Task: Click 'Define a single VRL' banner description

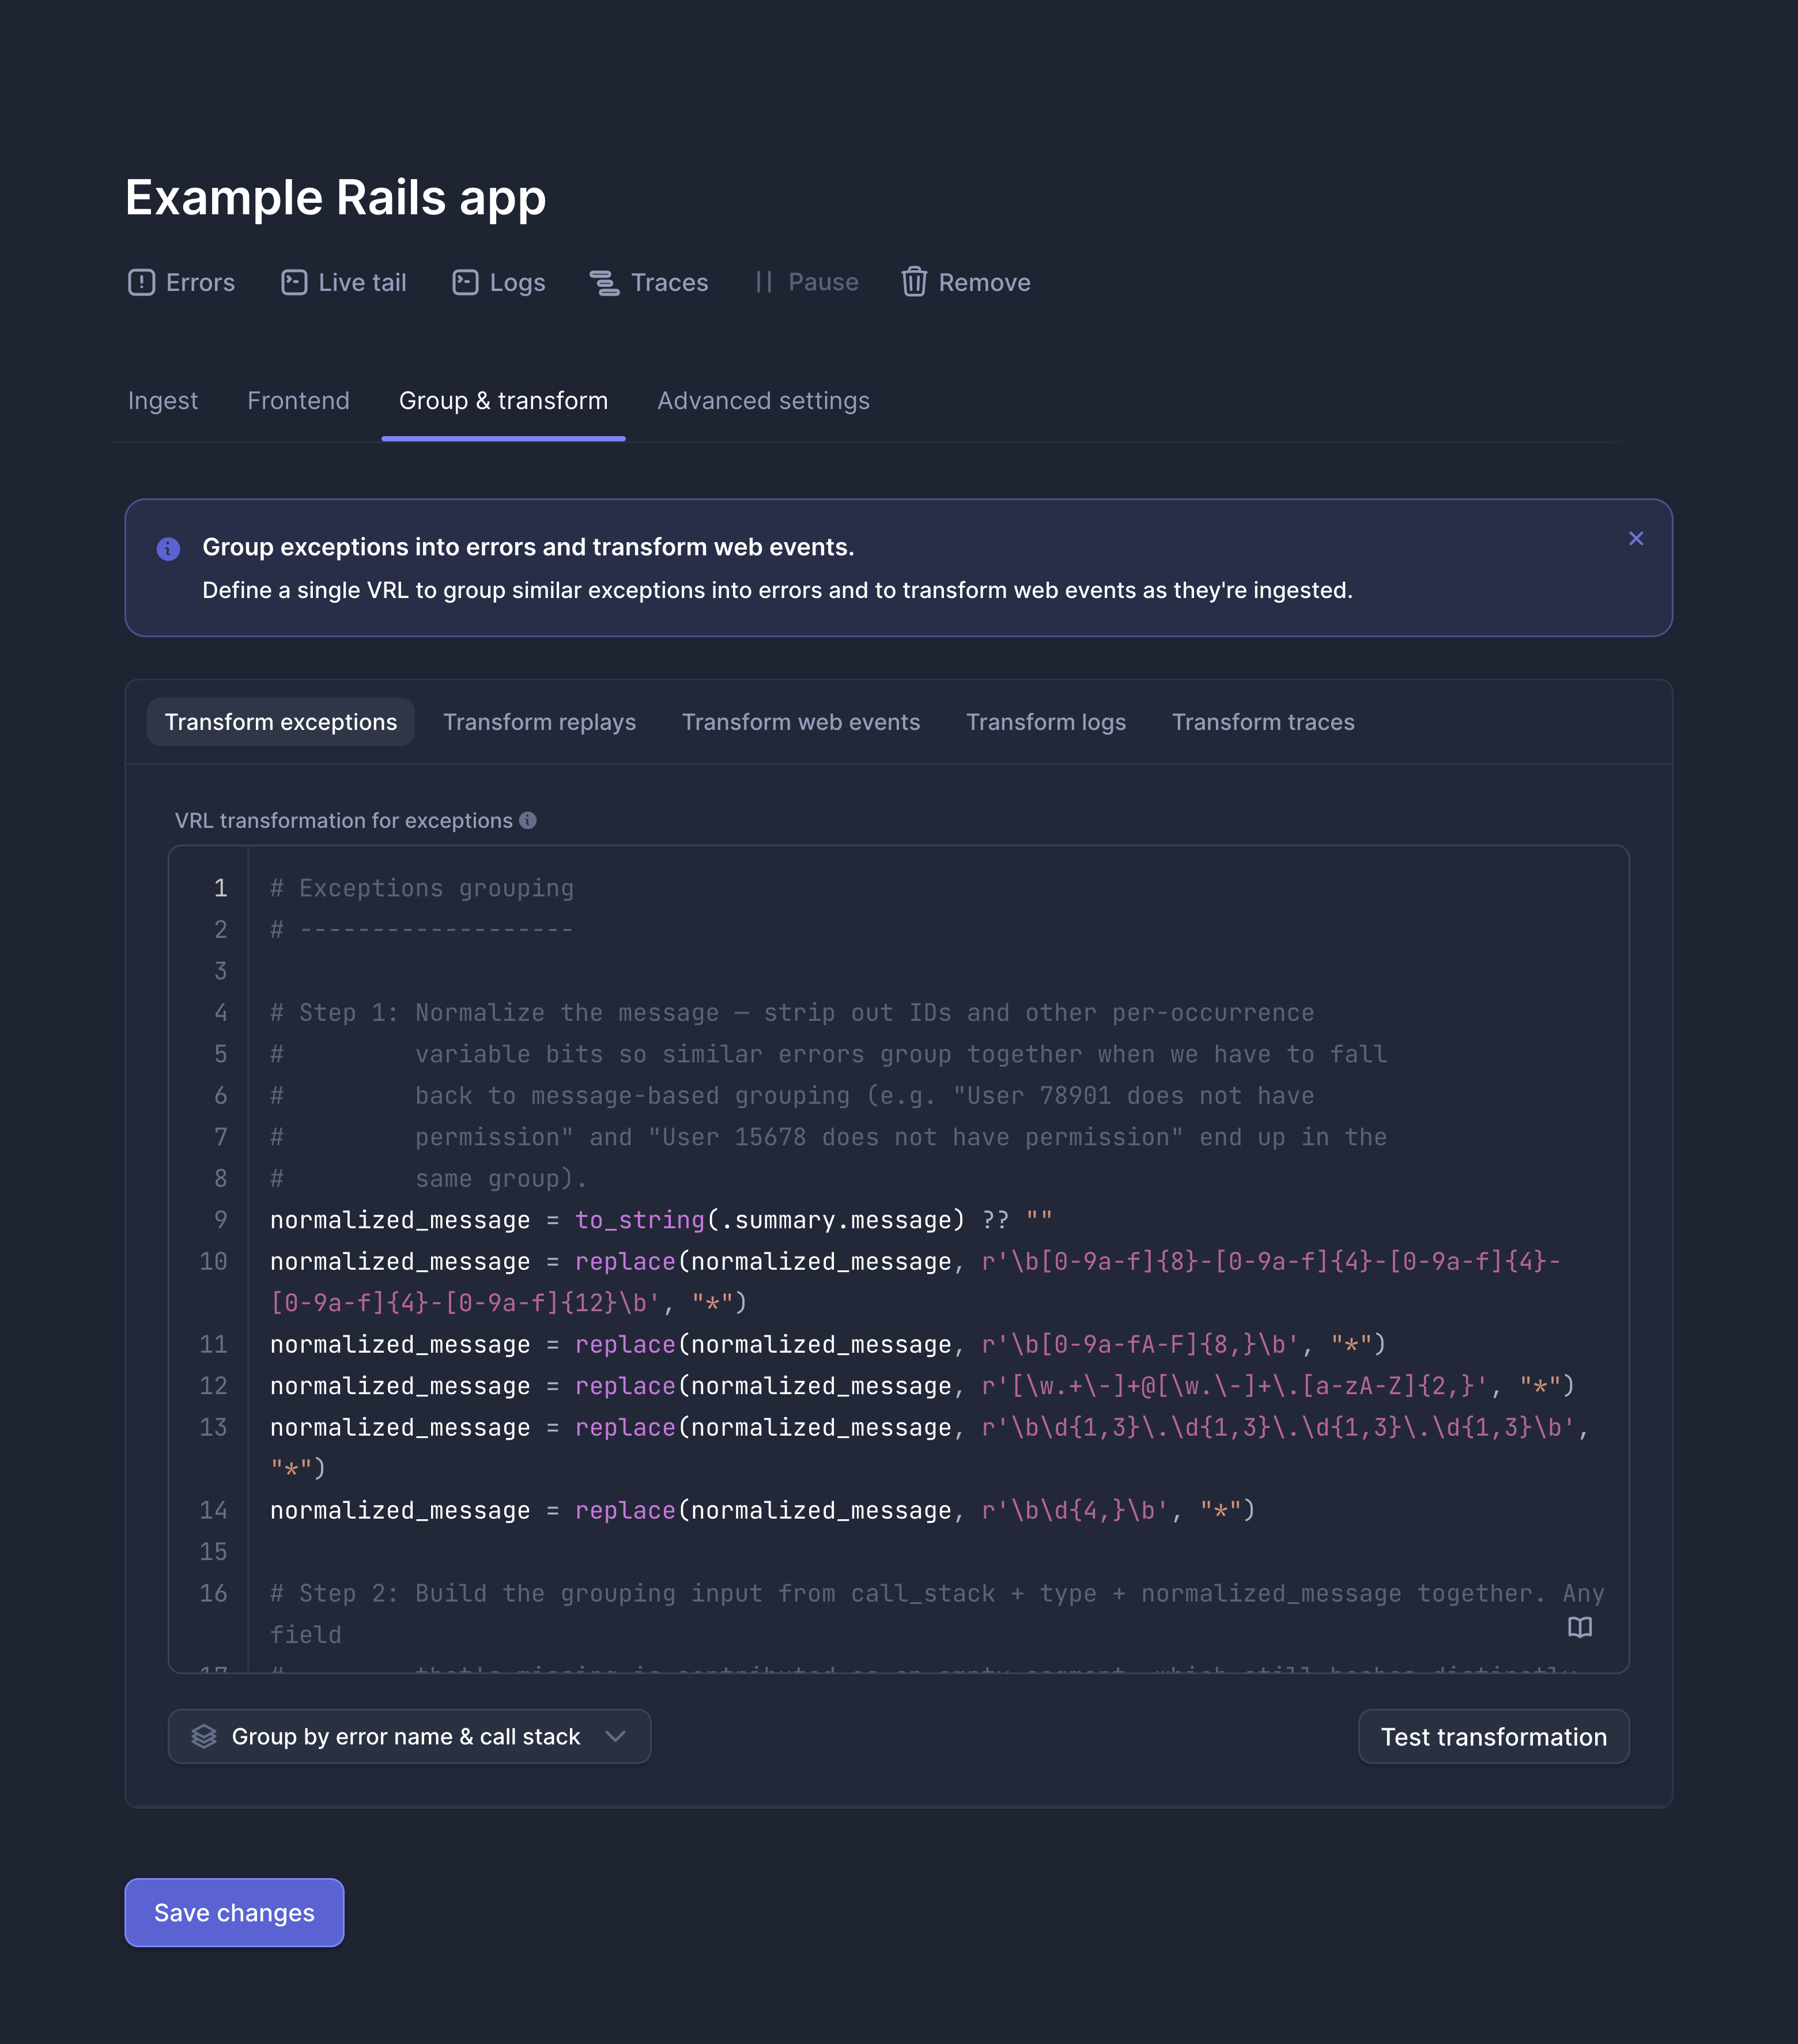Action: click(776, 591)
